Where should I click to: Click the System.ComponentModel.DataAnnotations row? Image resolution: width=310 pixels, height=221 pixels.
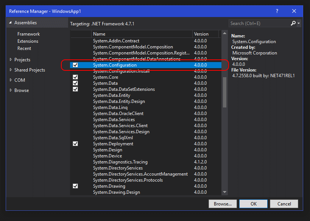pyautogui.click(x=146, y=59)
